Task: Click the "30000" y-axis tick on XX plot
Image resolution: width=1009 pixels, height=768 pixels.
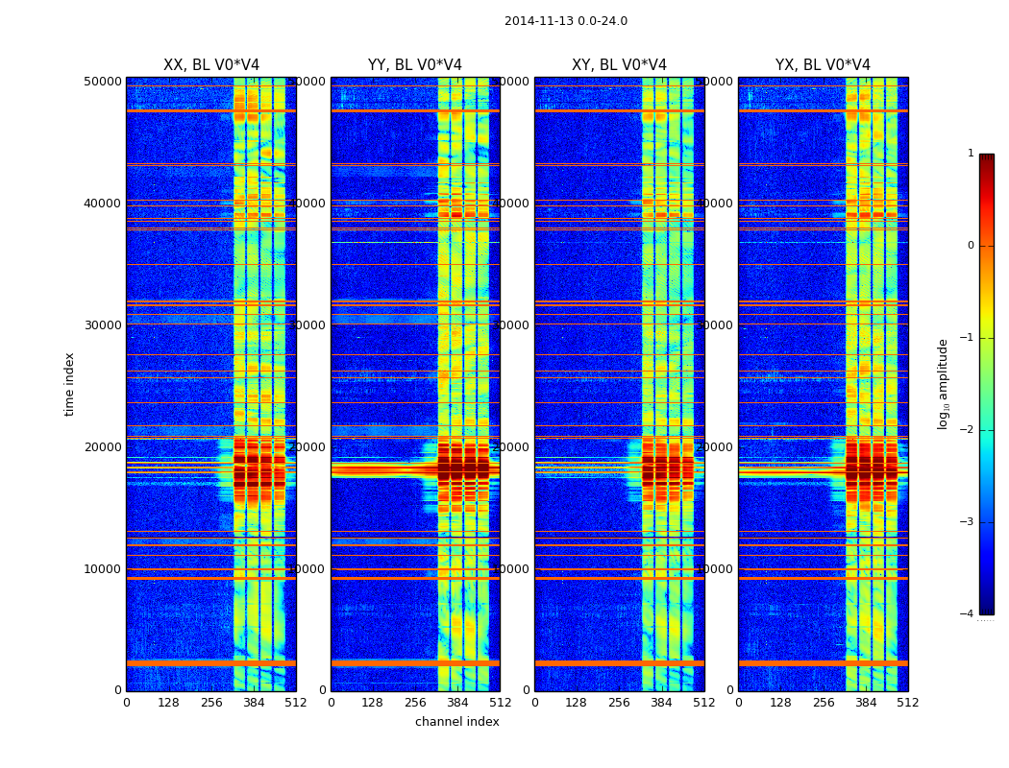Action: click(x=103, y=325)
